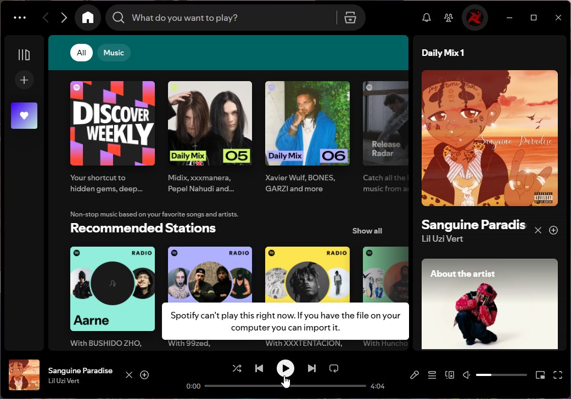Set level on the volume slider
571x399 pixels.
point(501,375)
